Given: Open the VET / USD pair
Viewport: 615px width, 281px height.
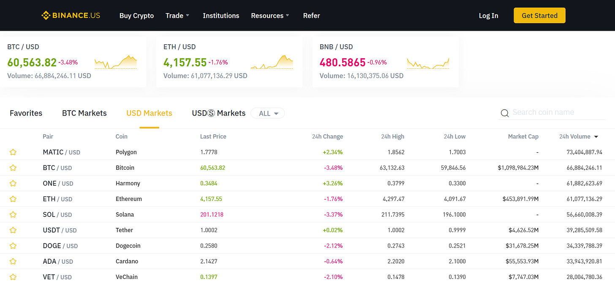Looking at the screenshot, I should pyautogui.click(x=57, y=277).
